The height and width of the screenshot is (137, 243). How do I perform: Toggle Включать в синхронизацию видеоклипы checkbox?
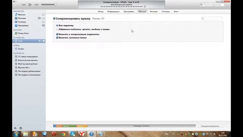[x=57, y=34]
